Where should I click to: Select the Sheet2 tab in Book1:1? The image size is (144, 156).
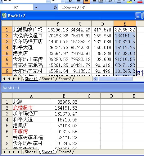48,152
